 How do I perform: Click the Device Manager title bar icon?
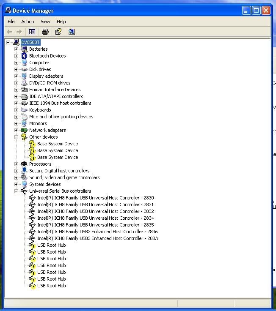point(8,10)
